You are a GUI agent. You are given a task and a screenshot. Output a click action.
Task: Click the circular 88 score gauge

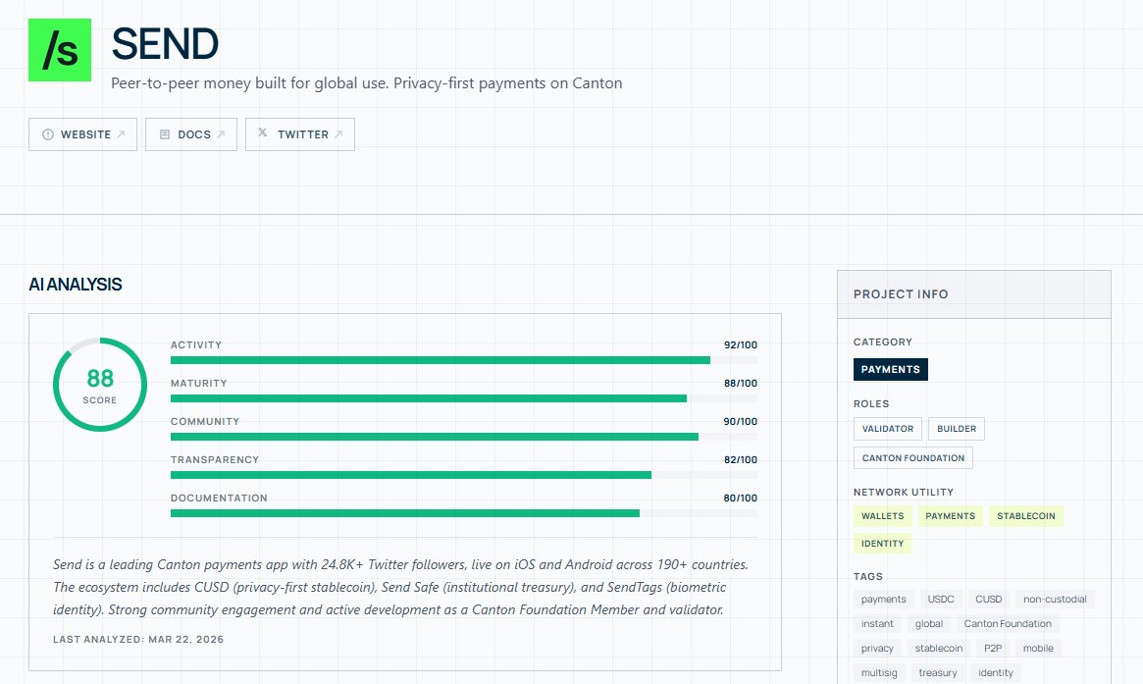click(x=100, y=385)
